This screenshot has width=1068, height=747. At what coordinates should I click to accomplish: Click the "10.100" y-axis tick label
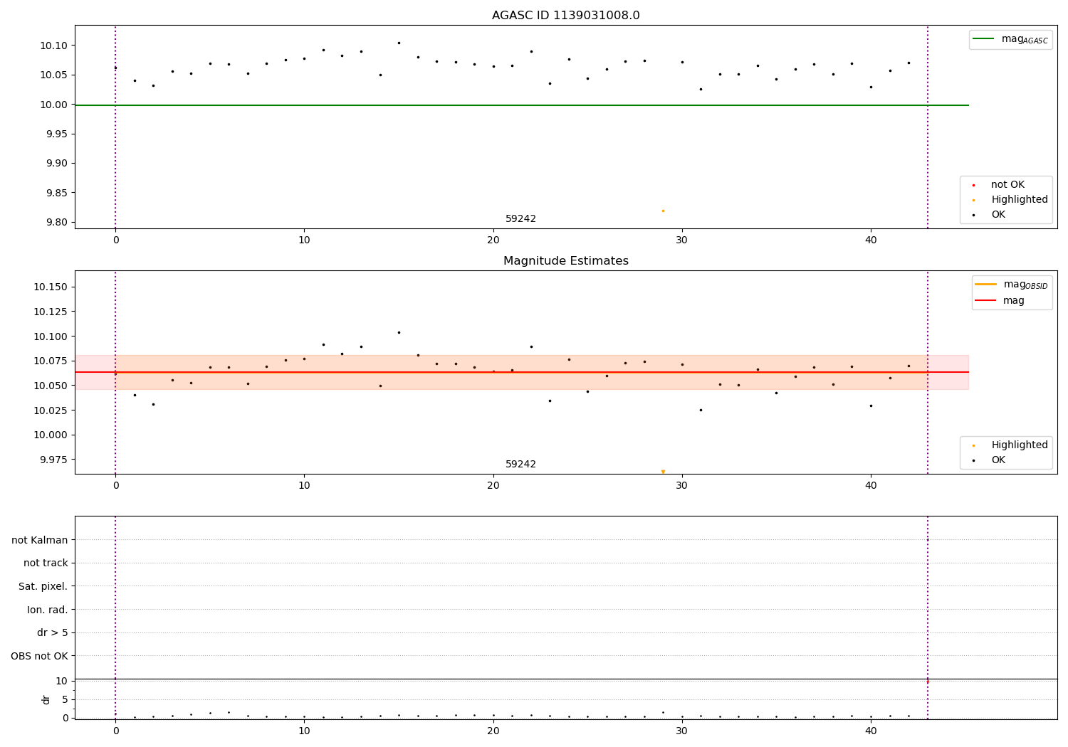coord(51,337)
